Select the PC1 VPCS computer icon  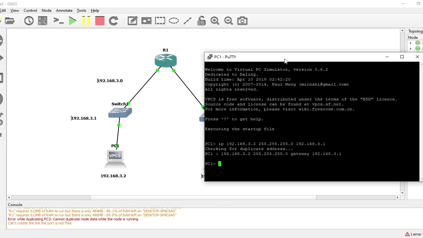coord(115,159)
